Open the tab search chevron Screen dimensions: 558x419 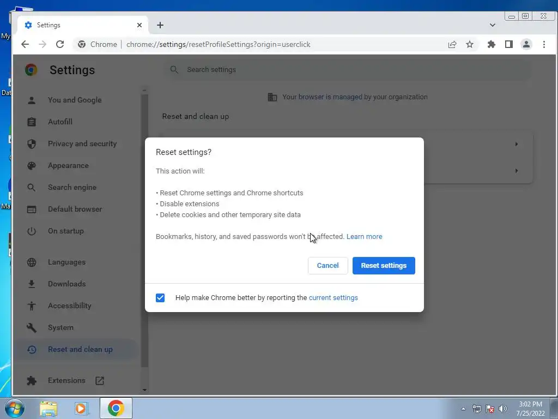(493, 25)
